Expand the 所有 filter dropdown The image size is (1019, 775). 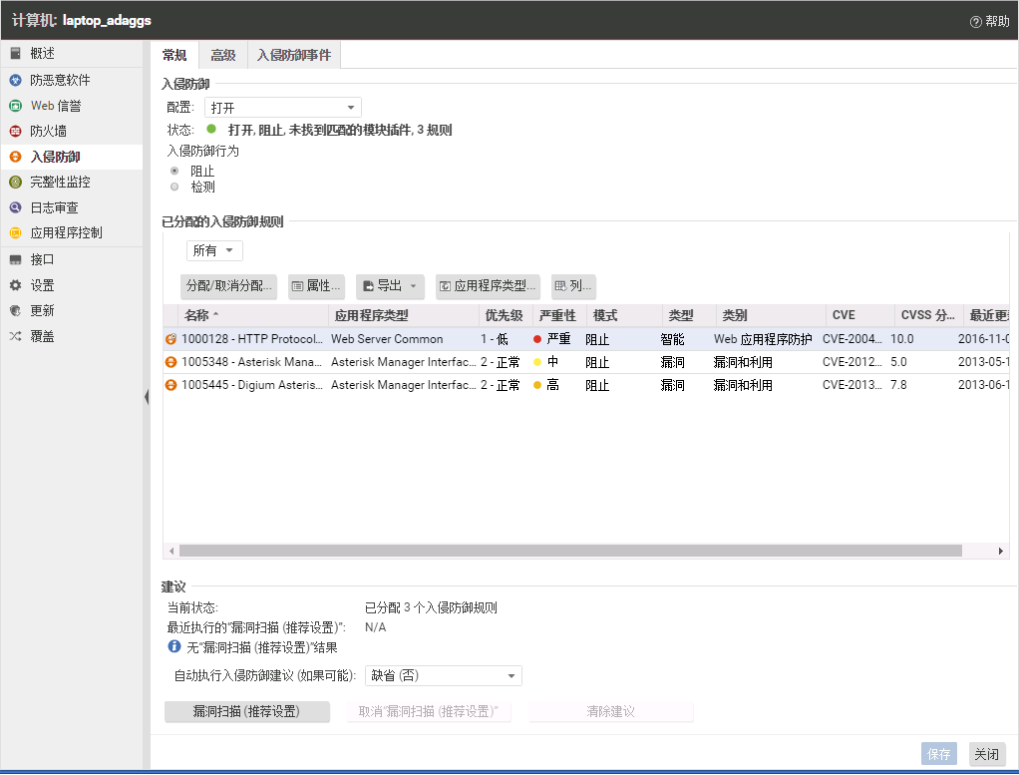click(214, 250)
